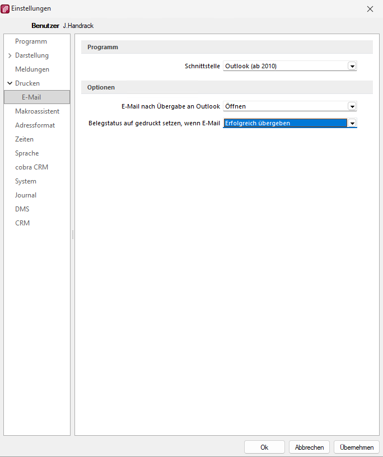Screen dimensions: 383x457
Task: Apply changes with Übernehmen button
Action: pos(356,447)
